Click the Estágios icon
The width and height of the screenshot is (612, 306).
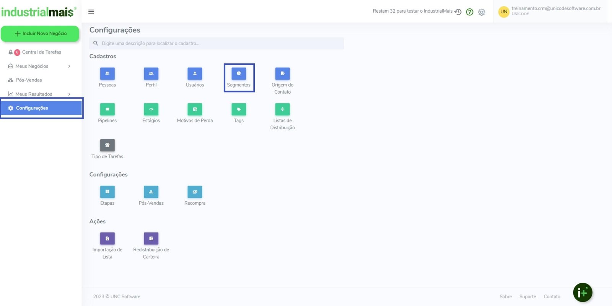point(151,109)
